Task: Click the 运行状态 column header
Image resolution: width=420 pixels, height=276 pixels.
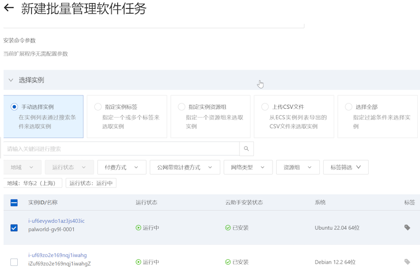Action: pos(146,203)
